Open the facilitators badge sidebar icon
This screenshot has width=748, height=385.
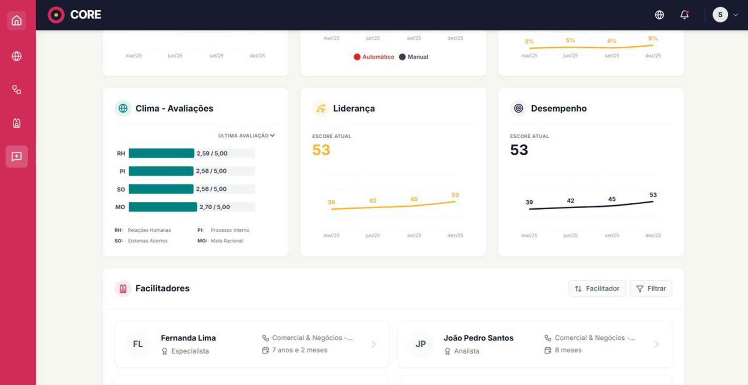coord(16,123)
